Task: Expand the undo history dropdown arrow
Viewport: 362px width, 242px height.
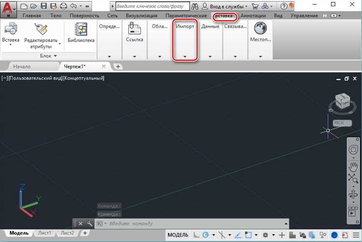Action: click(81, 6)
